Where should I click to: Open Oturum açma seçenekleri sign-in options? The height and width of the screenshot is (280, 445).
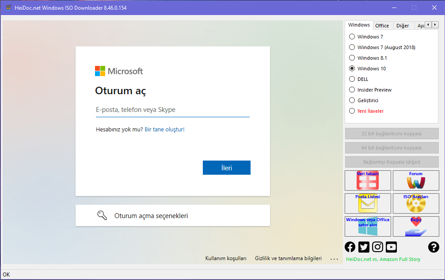(172, 215)
